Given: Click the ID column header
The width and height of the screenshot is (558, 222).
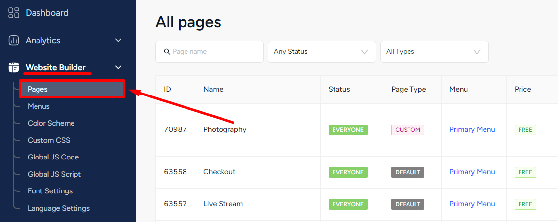Looking at the screenshot, I should [x=168, y=89].
